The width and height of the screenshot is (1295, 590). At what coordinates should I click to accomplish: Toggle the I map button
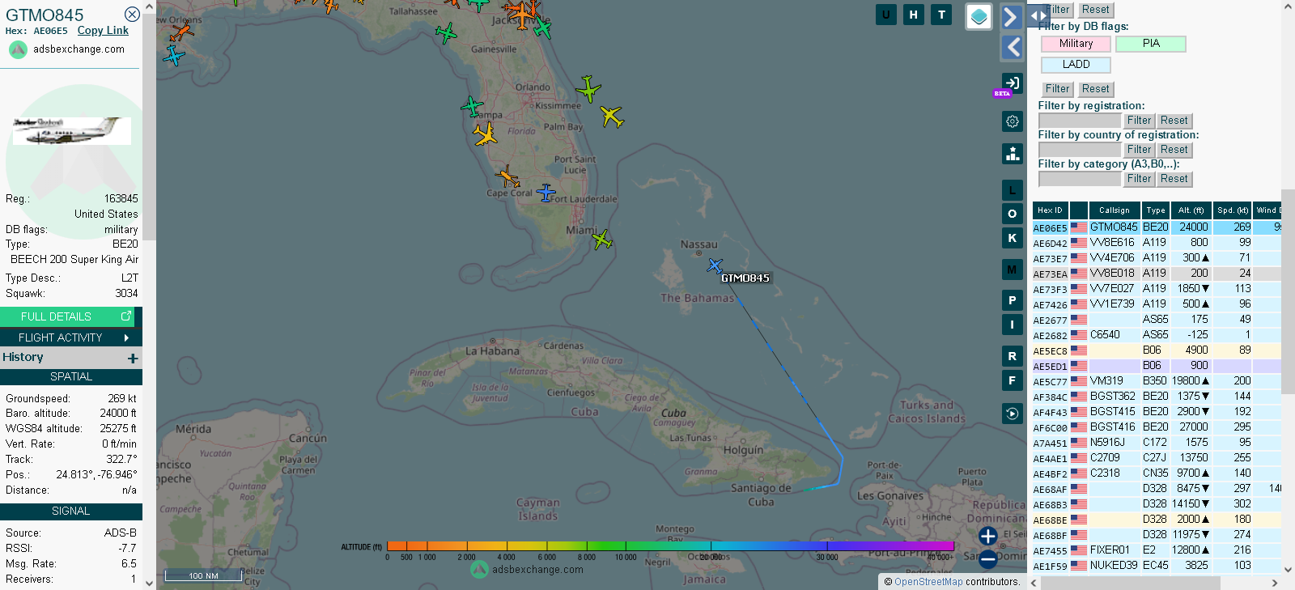[1012, 325]
